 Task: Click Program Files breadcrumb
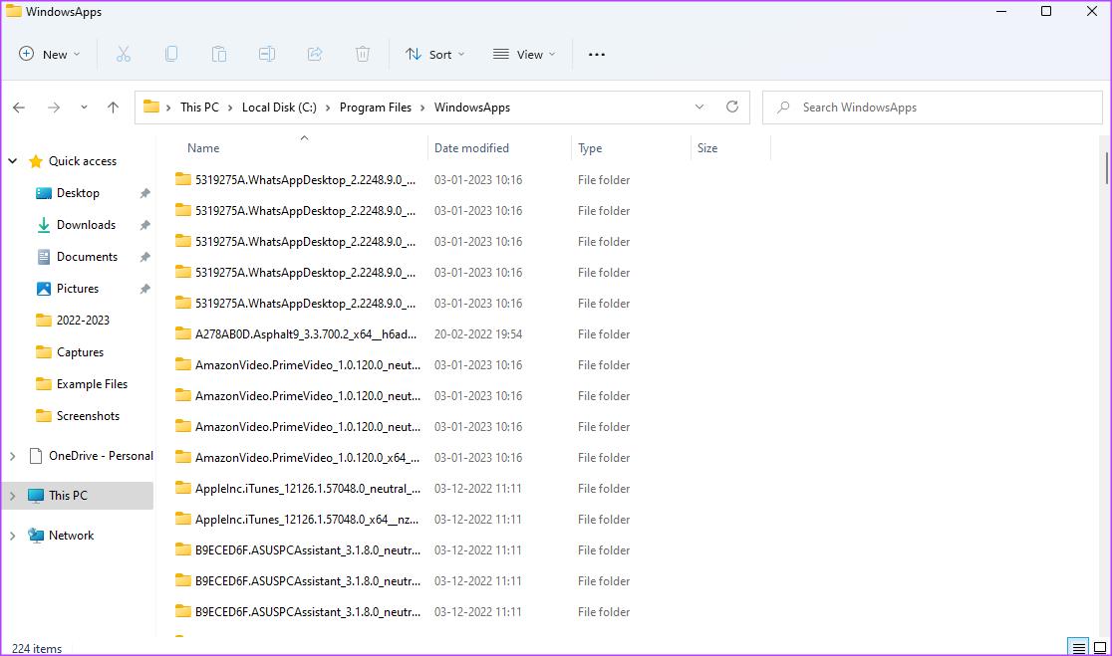pos(376,108)
